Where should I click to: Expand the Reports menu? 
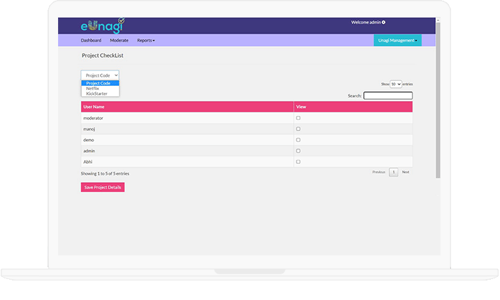click(x=145, y=40)
